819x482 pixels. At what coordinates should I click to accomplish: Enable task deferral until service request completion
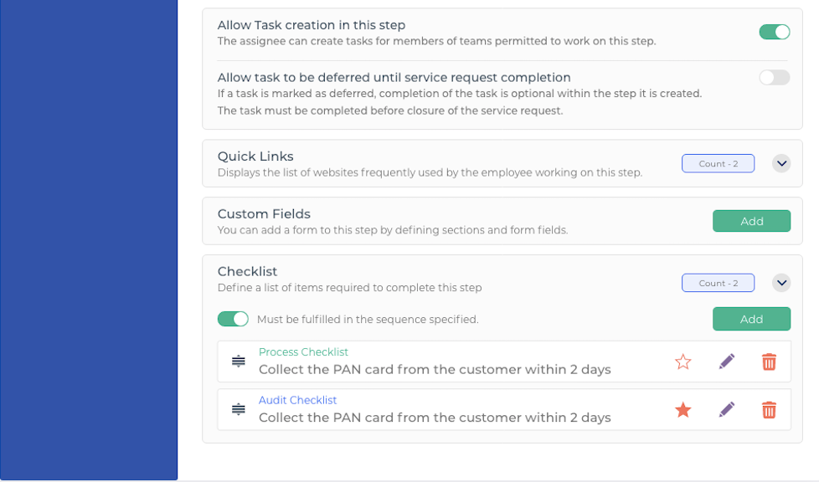(x=774, y=78)
